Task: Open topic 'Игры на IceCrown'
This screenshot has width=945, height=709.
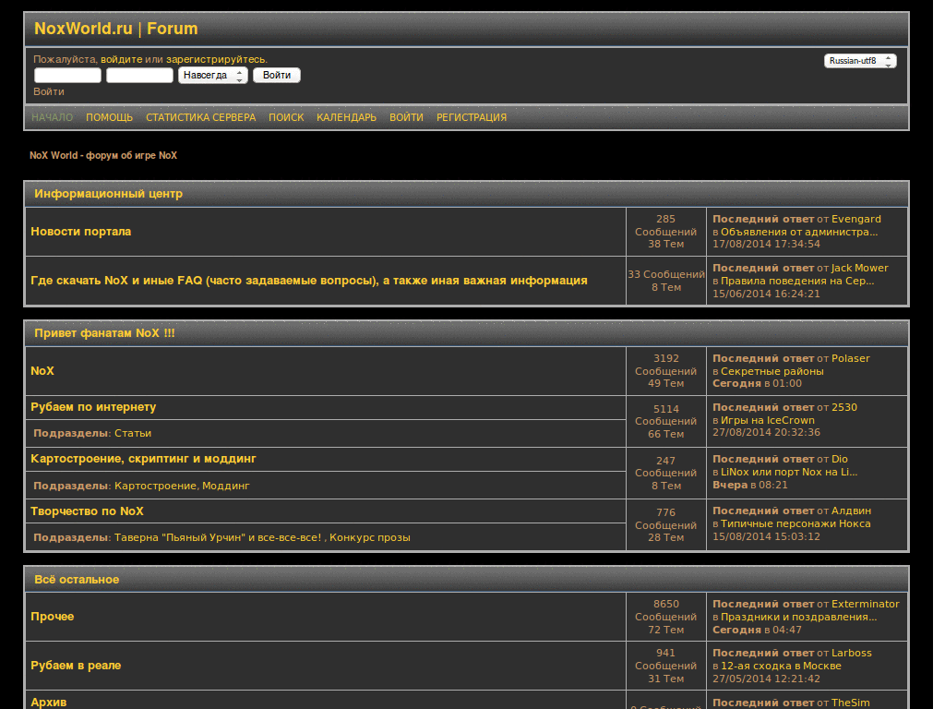Action: click(768, 420)
